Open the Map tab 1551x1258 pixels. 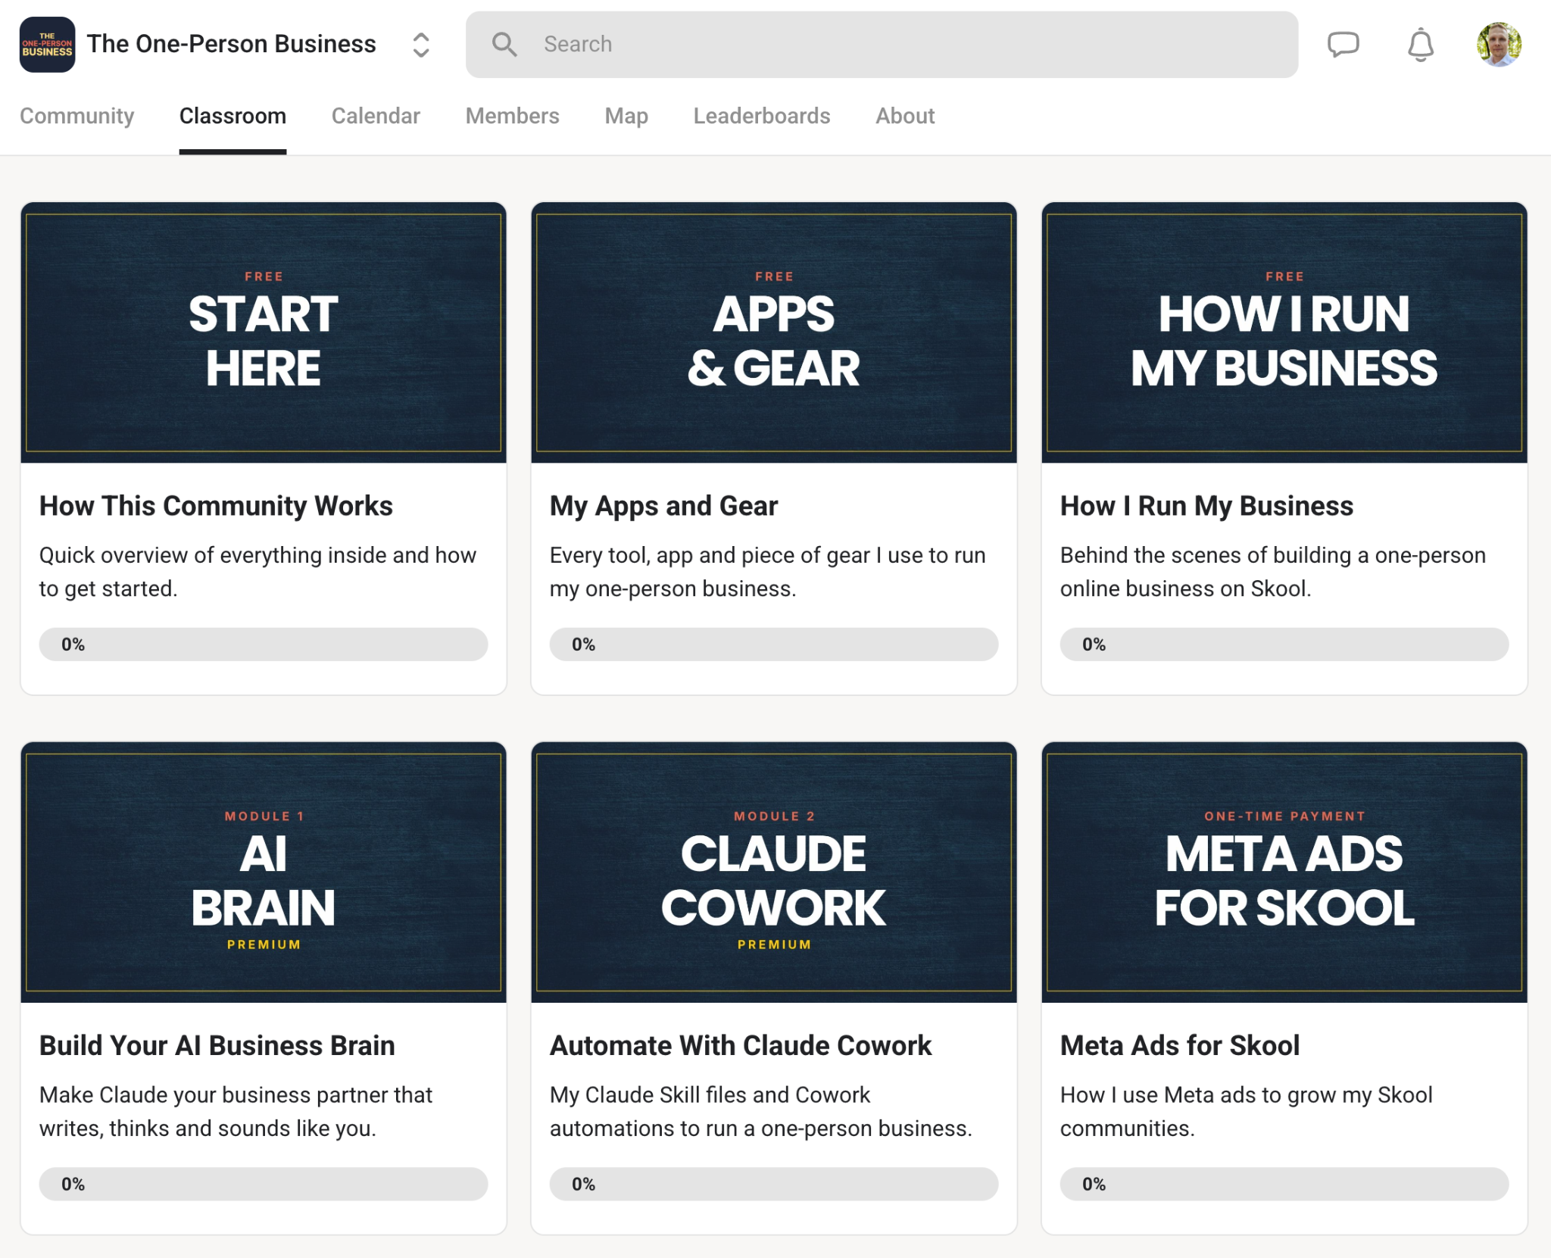[626, 116]
